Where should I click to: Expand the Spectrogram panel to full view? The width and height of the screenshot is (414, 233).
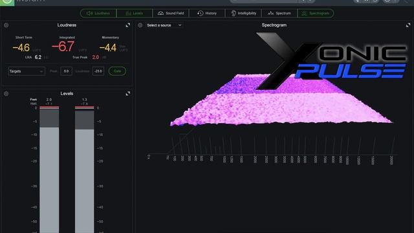(x=408, y=25)
